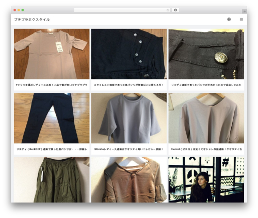The height and width of the screenshot is (218, 258).
Task: Reload the page with the refresh icon
Action: (168, 10)
